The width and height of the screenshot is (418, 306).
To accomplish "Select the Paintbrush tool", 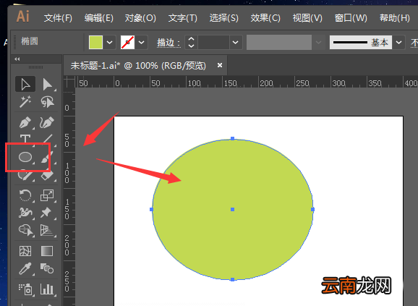I will [47, 157].
